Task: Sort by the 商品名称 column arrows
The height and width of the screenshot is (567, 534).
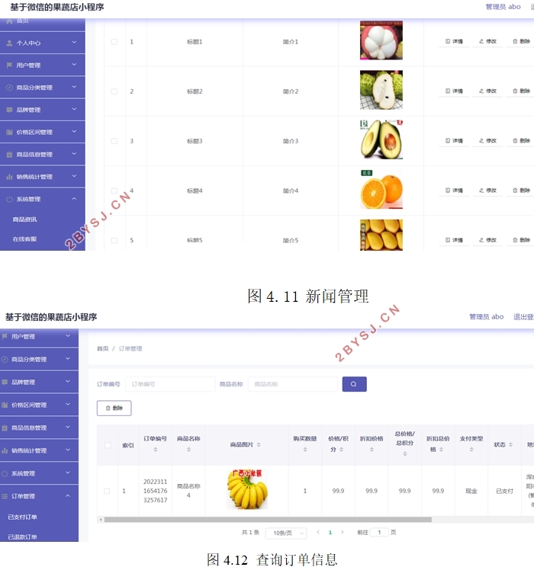Action: click(x=188, y=450)
